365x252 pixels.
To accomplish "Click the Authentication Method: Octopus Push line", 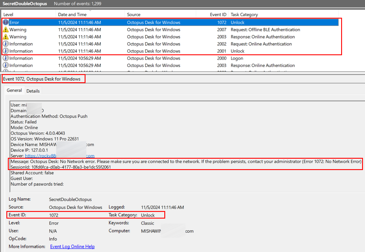I will tap(49, 116).
